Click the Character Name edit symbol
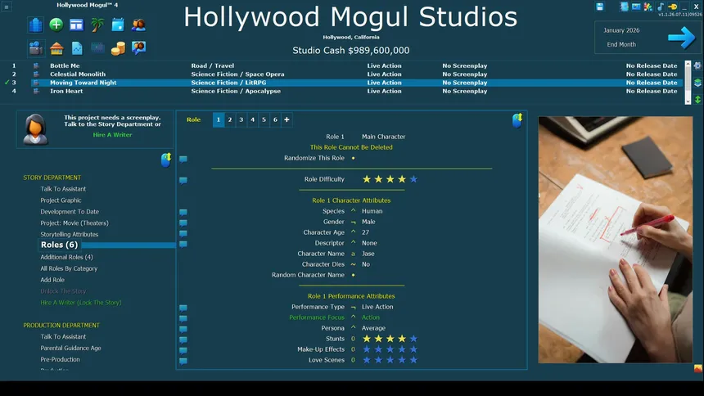This screenshot has height=396, width=704. pyautogui.click(x=353, y=254)
